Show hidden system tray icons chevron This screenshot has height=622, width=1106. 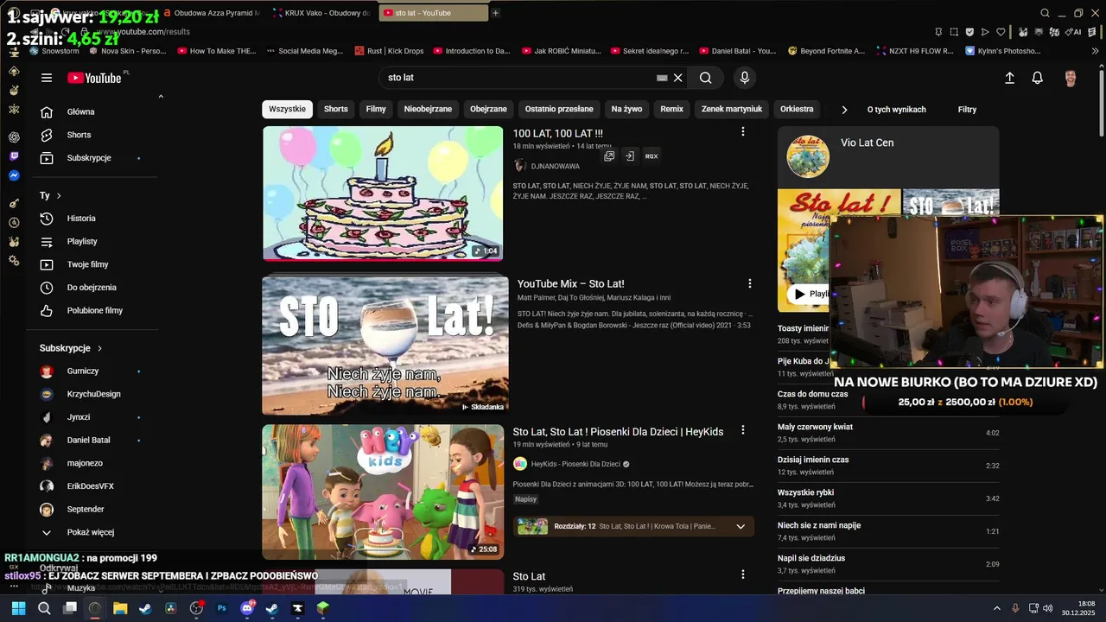996,608
